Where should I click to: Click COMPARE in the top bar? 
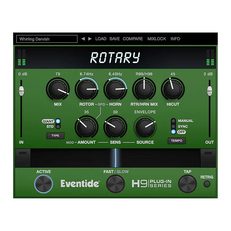[133, 39]
